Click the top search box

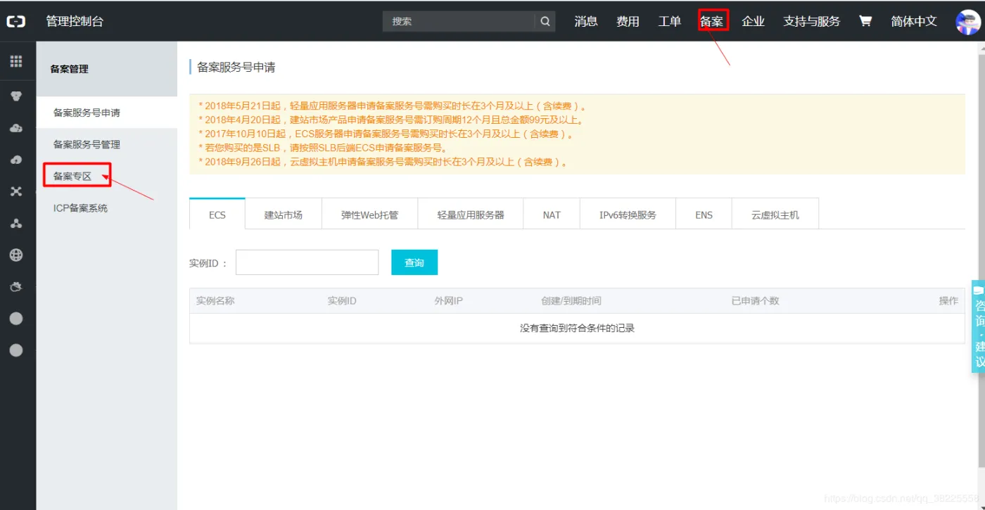coord(459,21)
